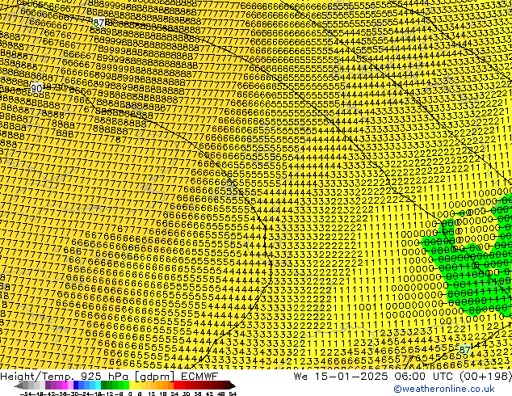Viewport: 512px width, 396px height.
Task: Click the 'We 15-01-2025 06:00 UTC' timestamp
Action: [375, 376]
